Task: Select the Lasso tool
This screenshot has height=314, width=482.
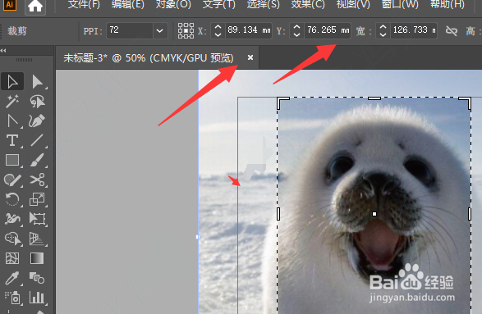Action: (x=37, y=102)
